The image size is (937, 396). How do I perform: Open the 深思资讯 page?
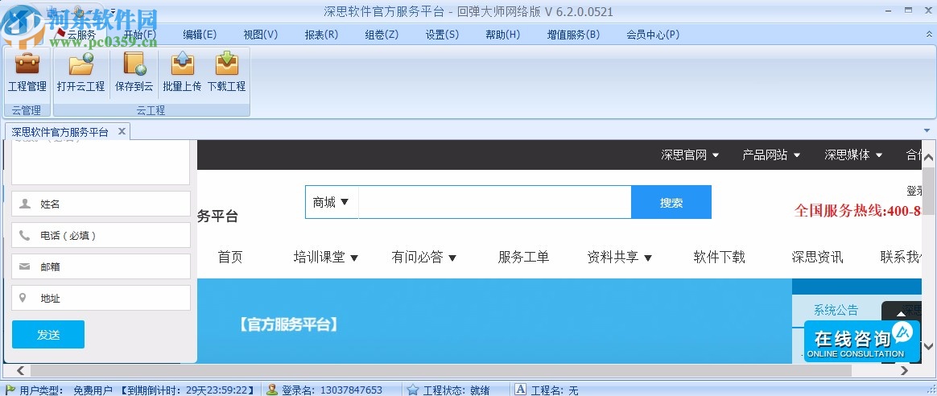tap(817, 257)
